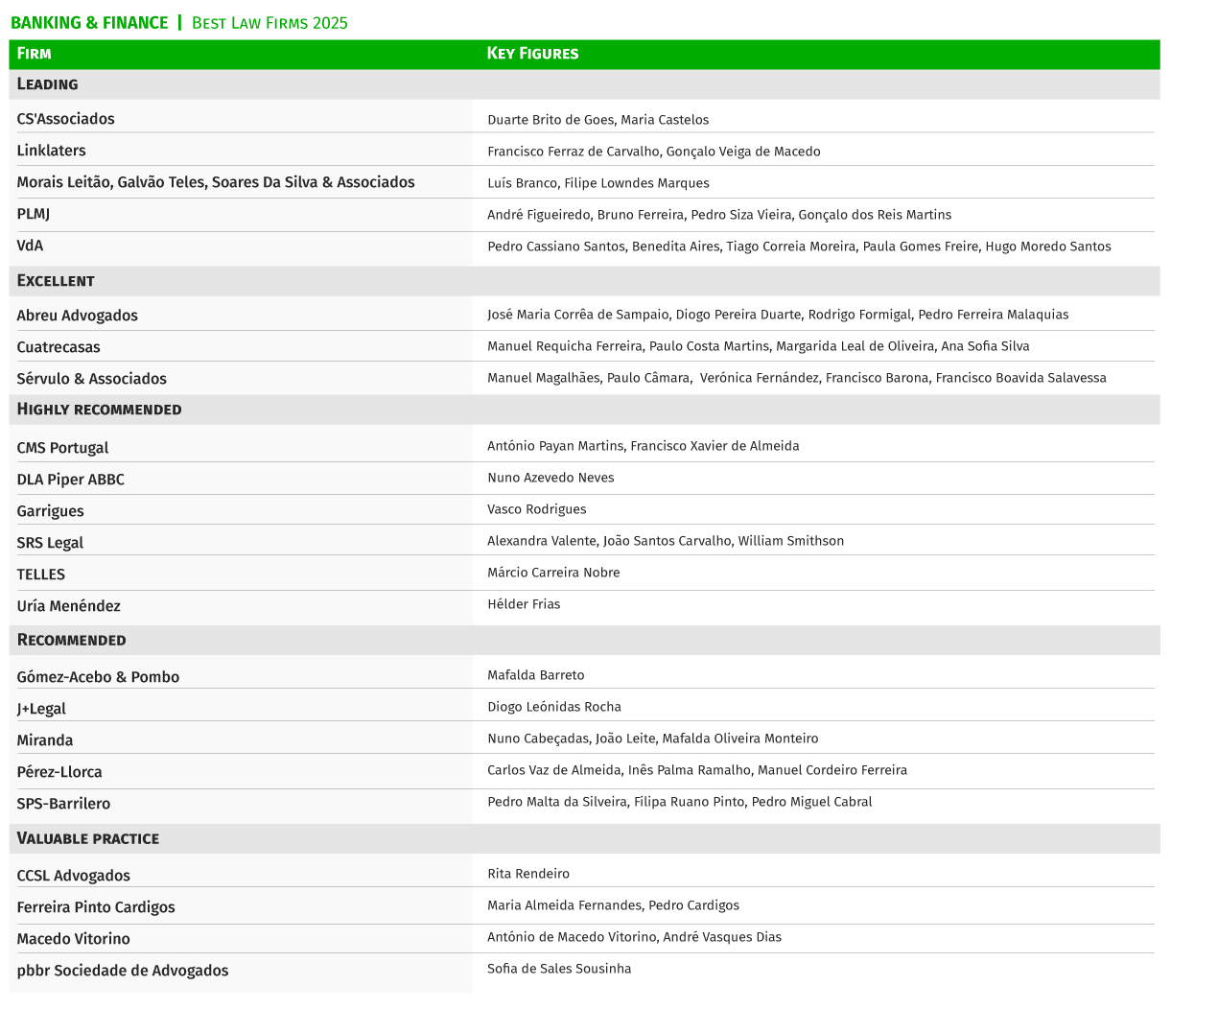Viewport: 1218px width, 1009px height.
Task: Click CMS Portugal firm name
Action: [62, 448]
